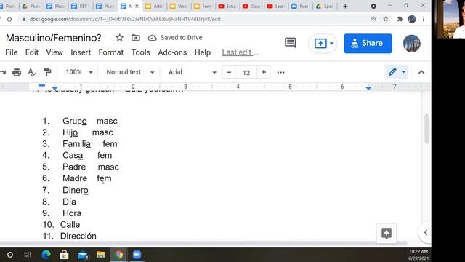
Task: Open Chrome three-dot menu
Action: 424,19
